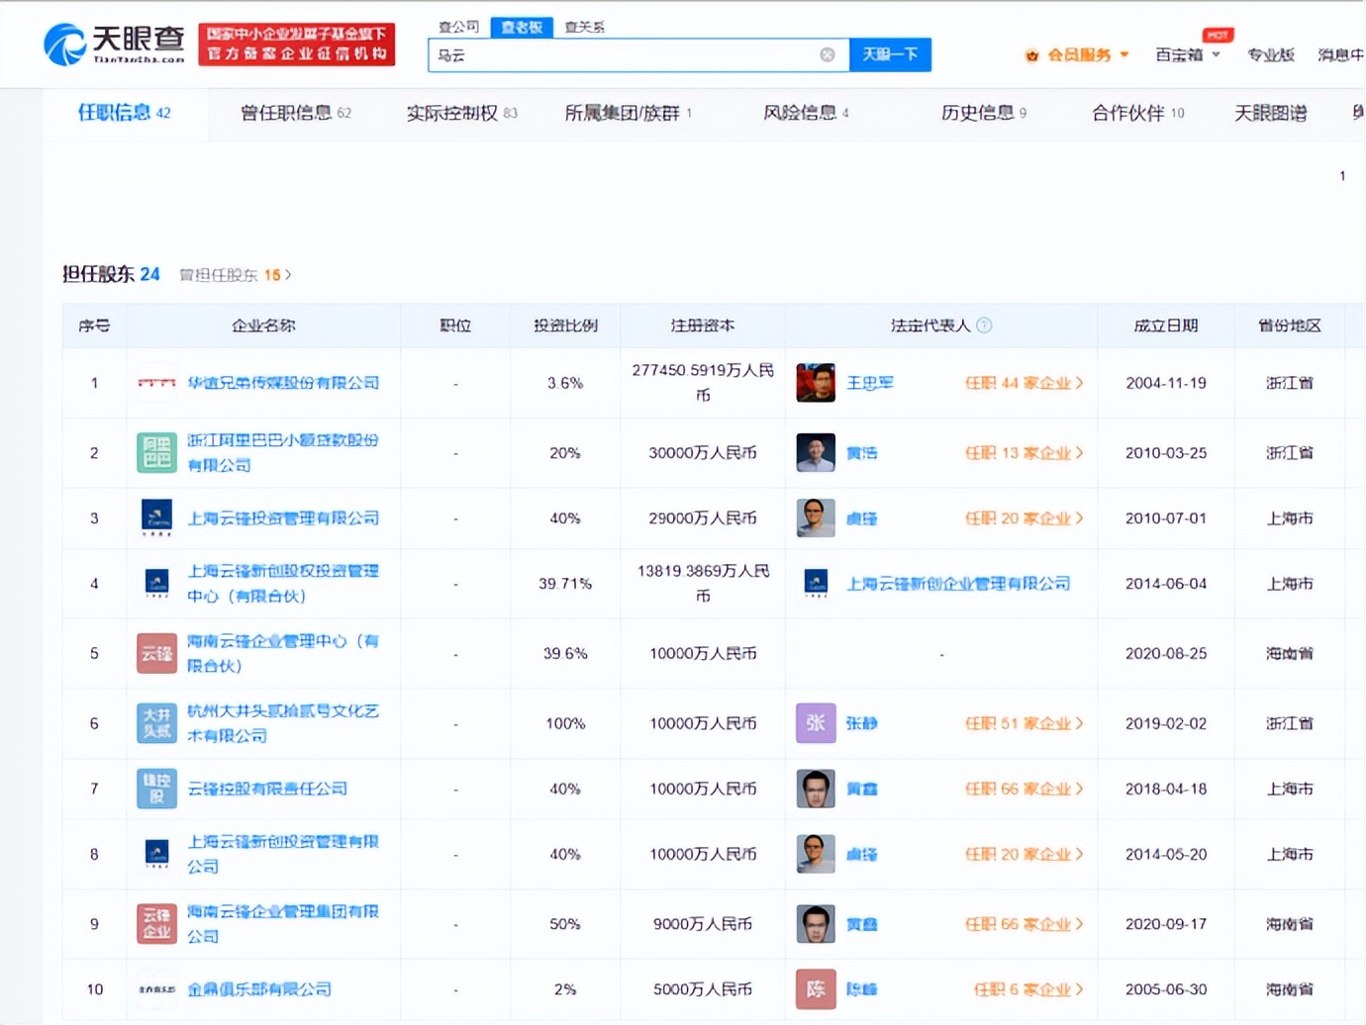The width and height of the screenshot is (1366, 1025).
Task: Expand the 百宝箱 dropdown menu
Action: tap(1184, 54)
